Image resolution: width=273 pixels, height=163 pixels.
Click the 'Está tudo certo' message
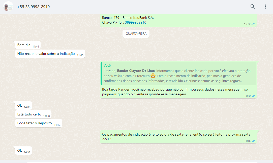(x=29, y=114)
